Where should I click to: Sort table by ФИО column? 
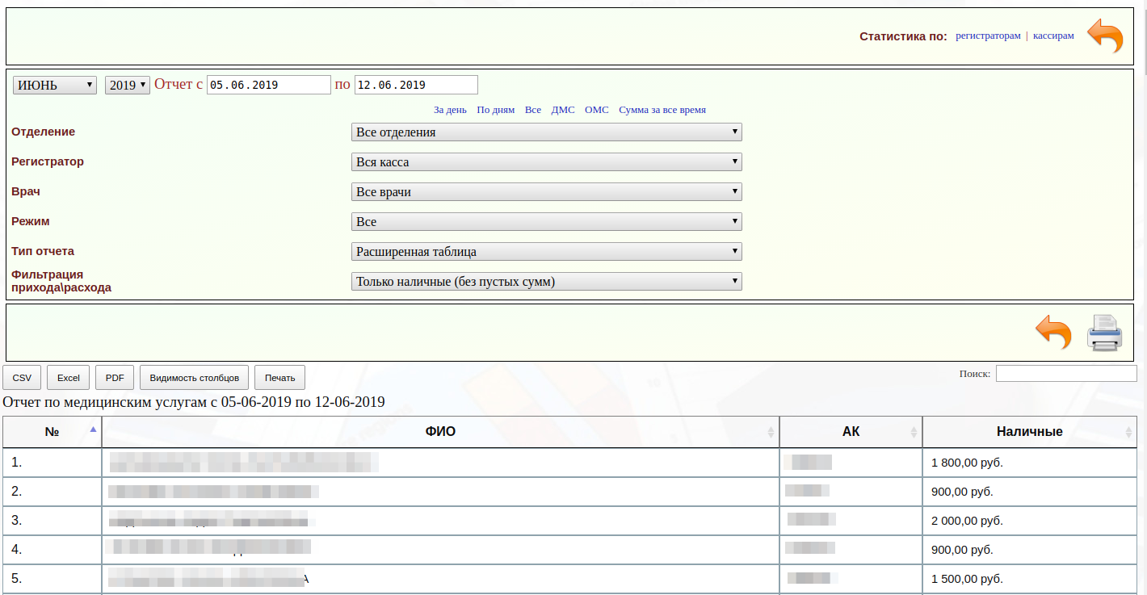(x=440, y=432)
